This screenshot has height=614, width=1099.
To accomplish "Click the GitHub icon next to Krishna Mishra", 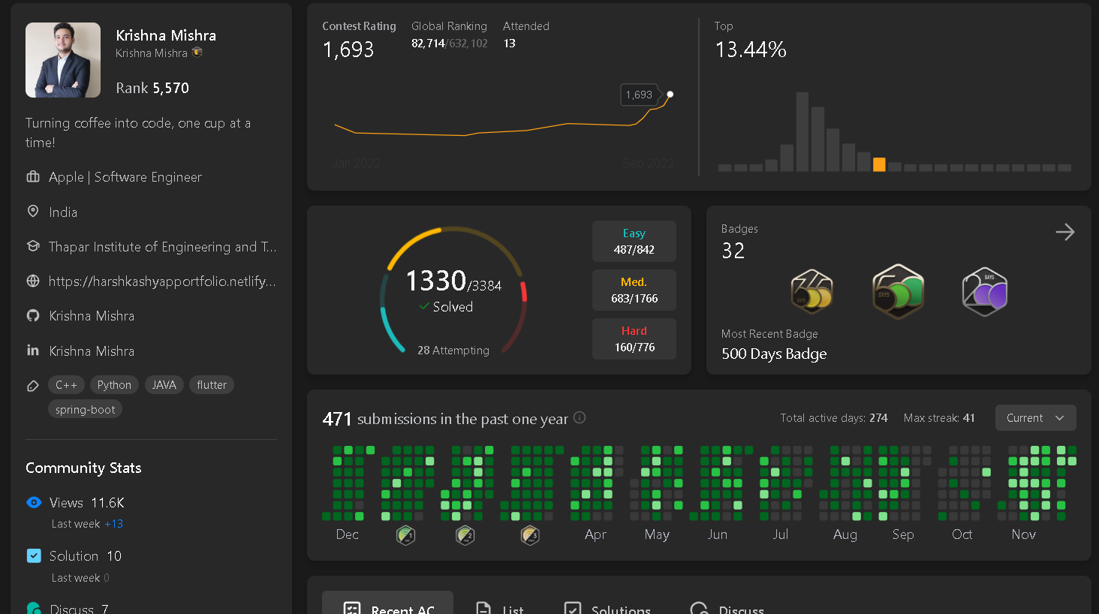I will (33, 315).
